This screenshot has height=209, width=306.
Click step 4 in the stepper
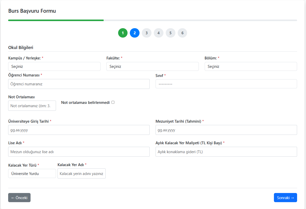coord(159,33)
